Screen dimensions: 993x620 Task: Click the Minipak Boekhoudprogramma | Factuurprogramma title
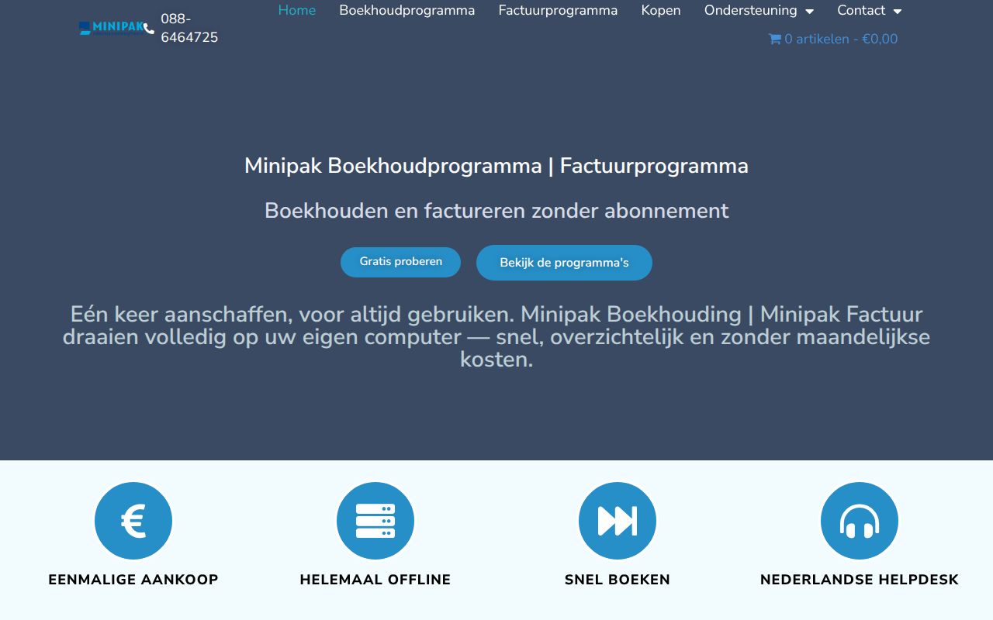click(496, 166)
